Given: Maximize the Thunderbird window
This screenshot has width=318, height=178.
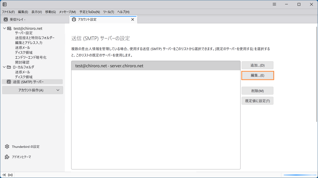Looking at the screenshot, I should tap(299, 4).
